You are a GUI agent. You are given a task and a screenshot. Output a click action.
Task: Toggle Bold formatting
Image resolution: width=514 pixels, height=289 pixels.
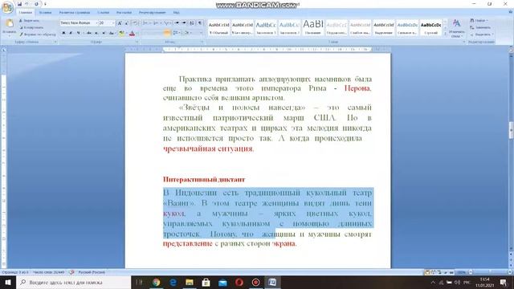pyautogui.click(x=63, y=33)
